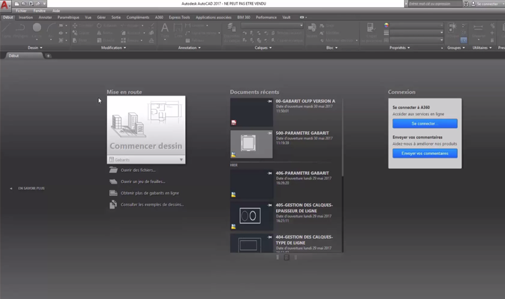Click the Etirer tool
Screen dimensions: 505x299
(79, 40)
